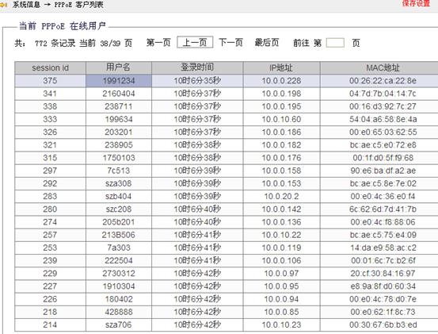Image resolution: width=438 pixels, height=334 pixels.
Task: Select highlighted username cell 1991234
Action: pos(119,81)
